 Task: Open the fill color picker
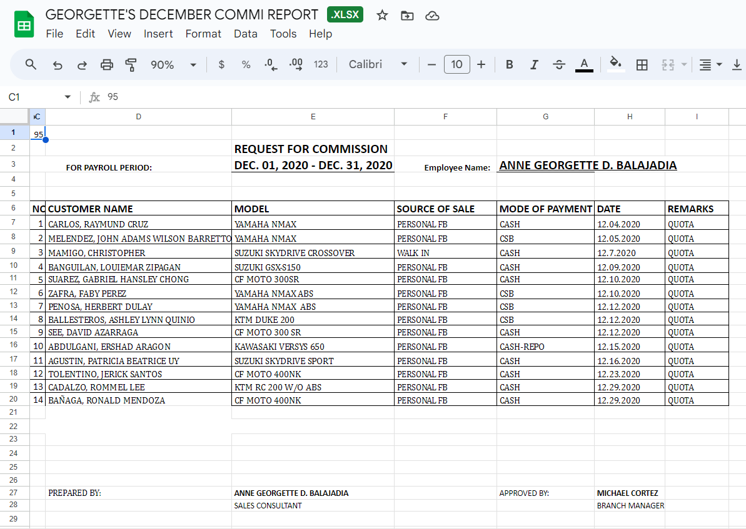tap(616, 64)
